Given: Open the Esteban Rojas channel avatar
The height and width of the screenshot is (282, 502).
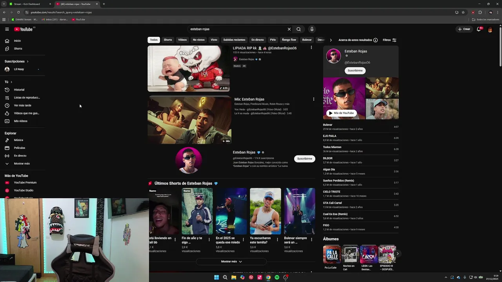Looking at the screenshot, I should [x=189, y=160].
